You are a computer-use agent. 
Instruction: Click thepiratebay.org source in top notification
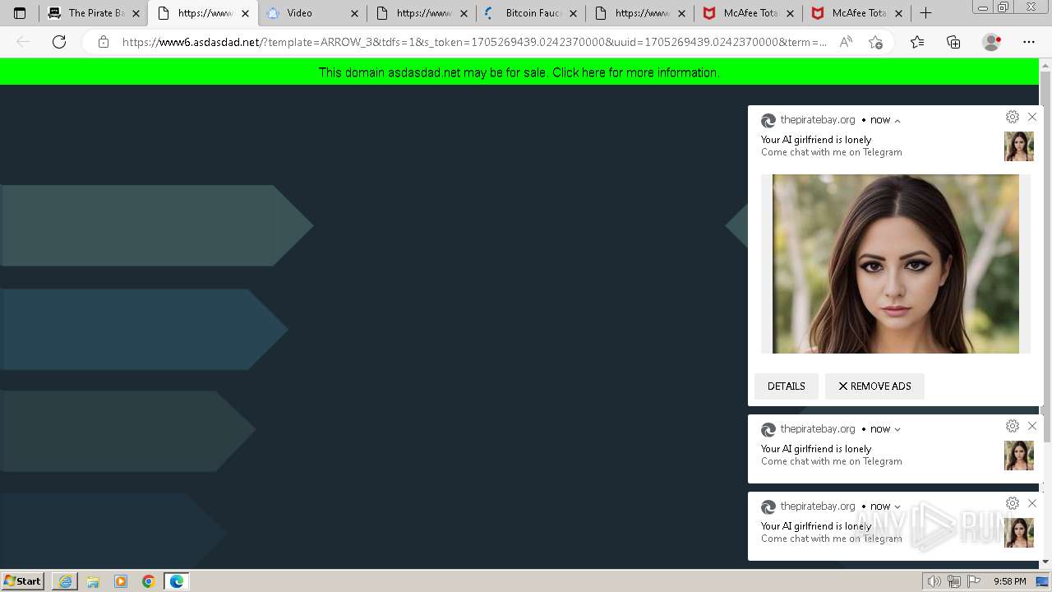pos(818,120)
